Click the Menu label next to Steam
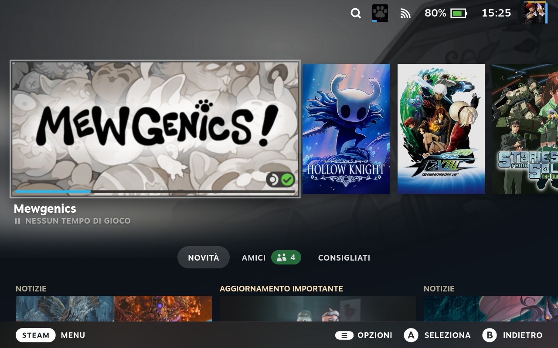This screenshot has height=348, width=558. pyautogui.click(x=73, y=335)
